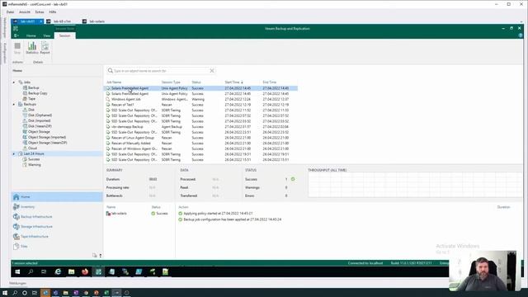Open remote taskbar search magnifier

31,271
